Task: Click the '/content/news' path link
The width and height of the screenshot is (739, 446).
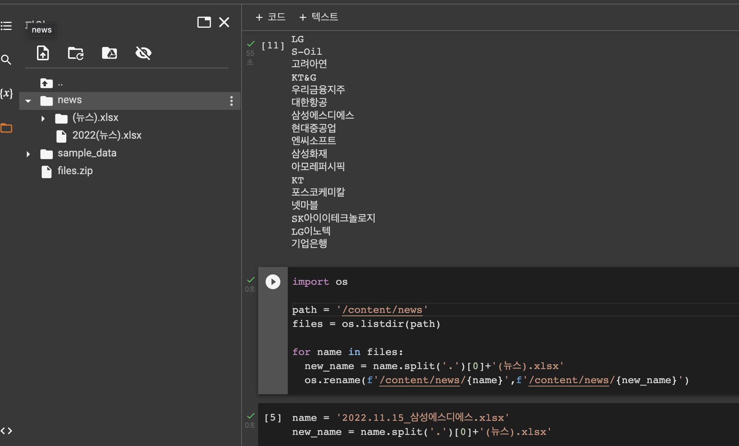Action: tap(382, 310)
